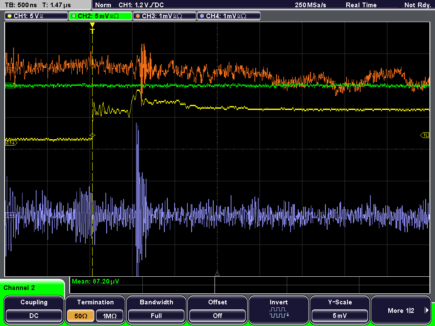The width and height of the screenshot is (435, 326).
Task: Click the TL trigger level marker
Action: (x=425, y=135)
